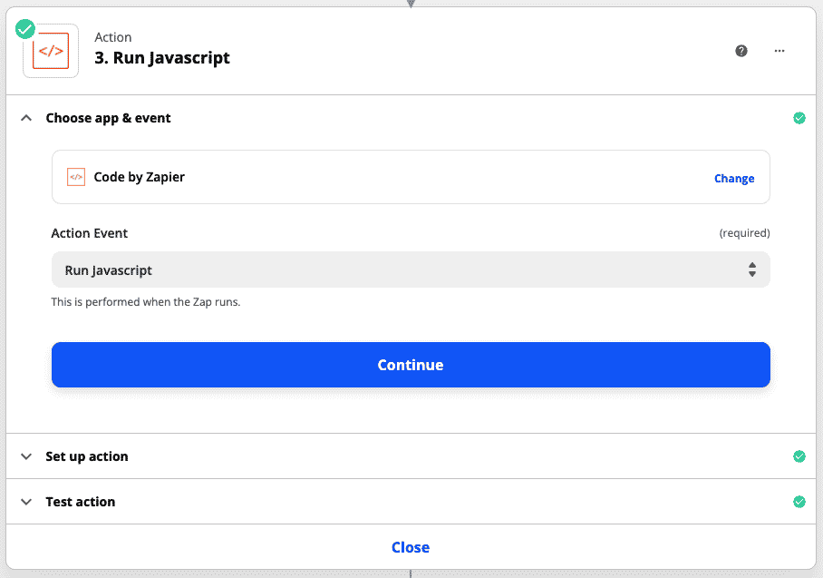Click the Action Event dropdown arrows
The image size is (823, 578).
click(x=752, y=269)
